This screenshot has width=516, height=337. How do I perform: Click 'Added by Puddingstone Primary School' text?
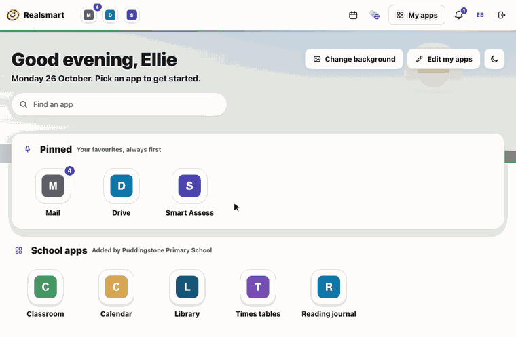click(152, 250)
